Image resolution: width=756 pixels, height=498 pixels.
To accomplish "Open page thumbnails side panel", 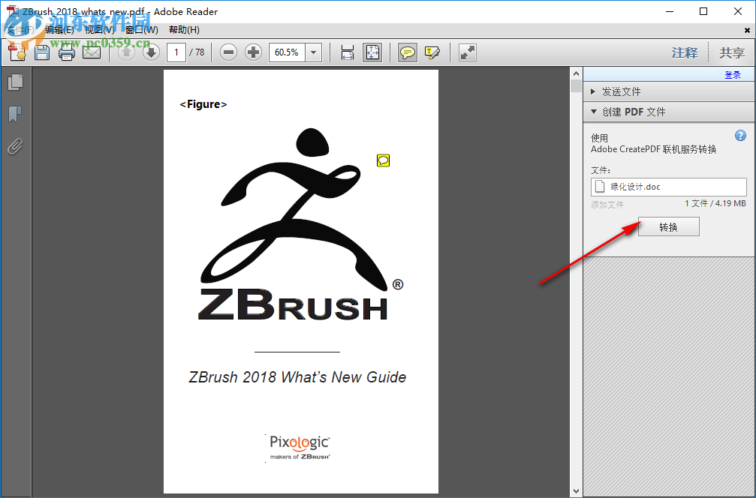I will (16, 82).
